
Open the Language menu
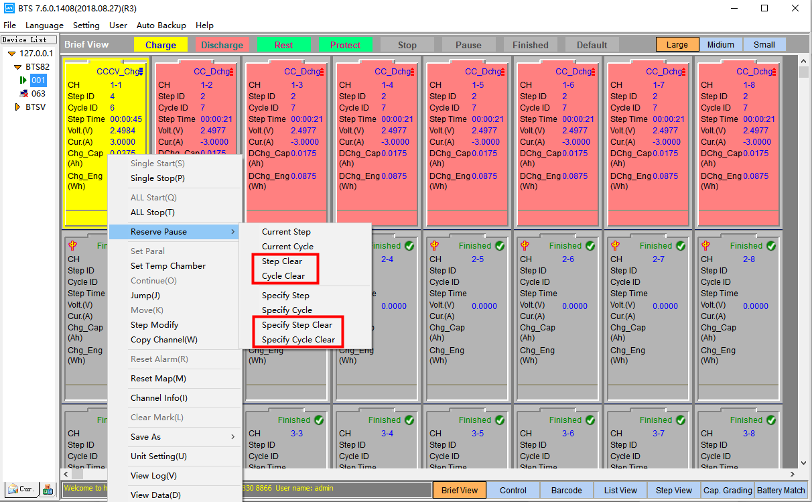tap(45, 25)
